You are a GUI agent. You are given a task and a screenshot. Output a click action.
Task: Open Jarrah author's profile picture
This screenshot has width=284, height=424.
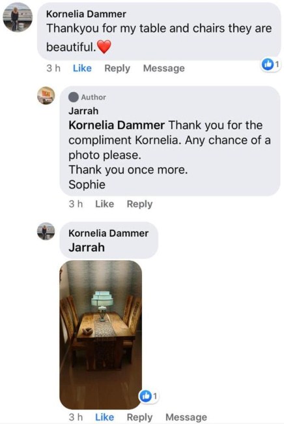click(46, 95)
